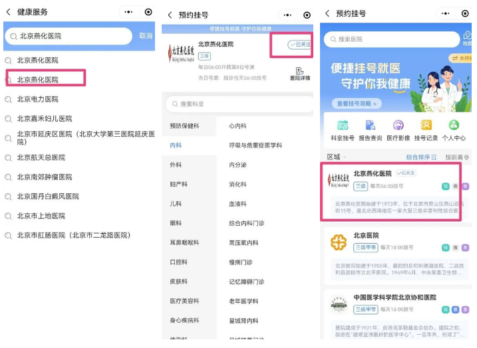Open the 挂号记录 registration records icon
The height and width of the screenshot is (348, 477).
[426, 130]
